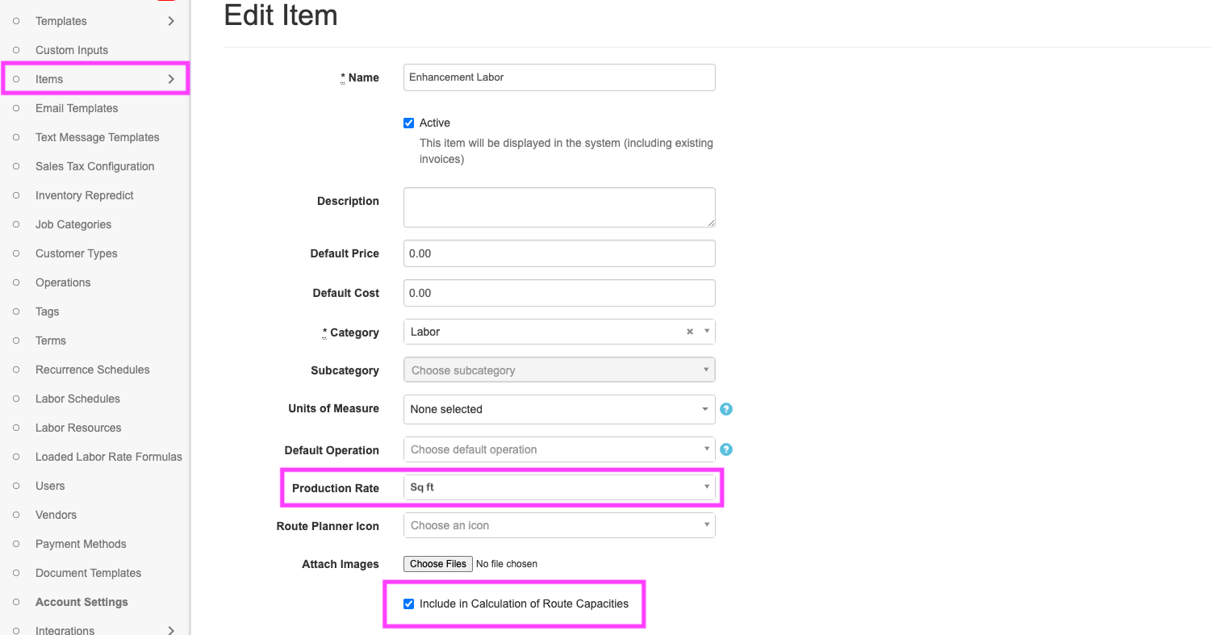Click the help icon beside Units of Measure
This screenshot has width=1212, height=635.
tap(726, 409)
